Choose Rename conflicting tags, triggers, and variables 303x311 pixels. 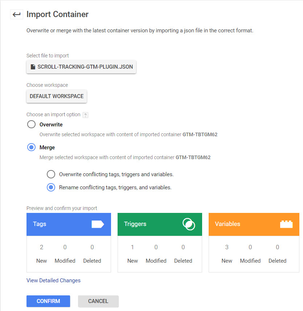tap(51, 187)
